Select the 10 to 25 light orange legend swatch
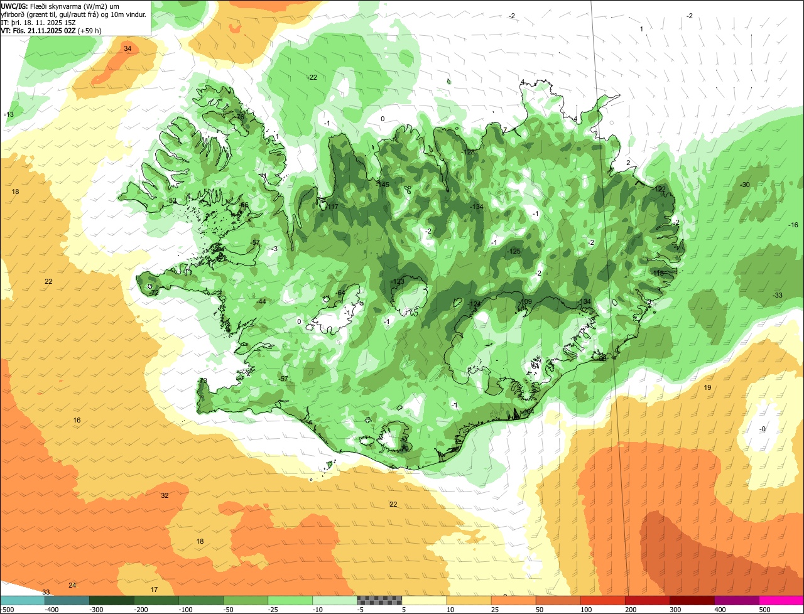The image size is (804, 614). [x=469, y=600]
